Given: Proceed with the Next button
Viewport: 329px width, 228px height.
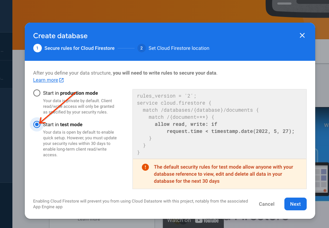Looking at the screenshot, I should [x=295, y=204].
